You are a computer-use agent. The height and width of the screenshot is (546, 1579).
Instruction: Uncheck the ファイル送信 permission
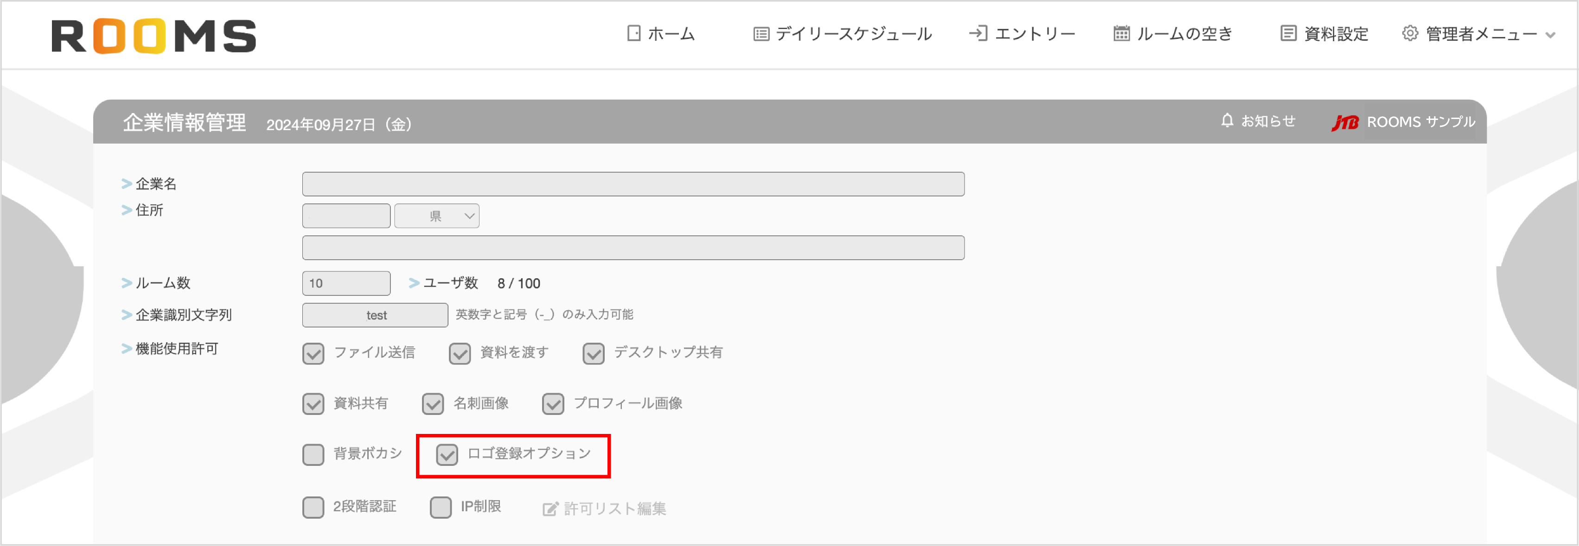coord(313,352)
